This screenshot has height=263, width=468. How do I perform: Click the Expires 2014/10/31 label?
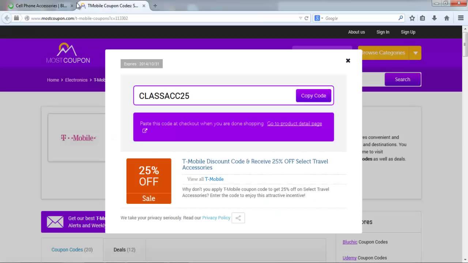point(141,64)
